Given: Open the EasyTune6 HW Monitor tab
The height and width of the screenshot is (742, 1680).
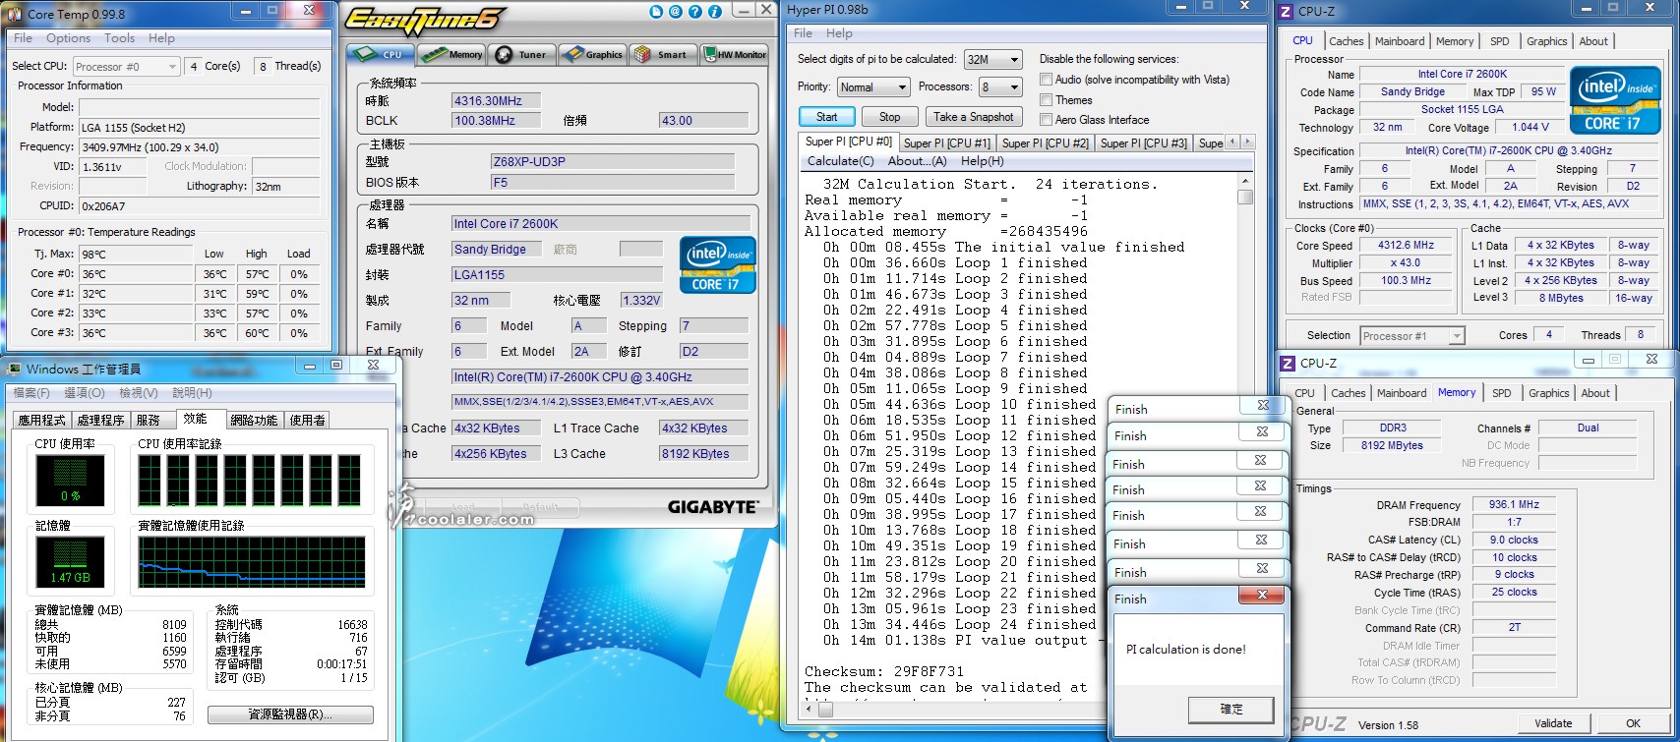Looking at the screenshot, I should [735, 54].
